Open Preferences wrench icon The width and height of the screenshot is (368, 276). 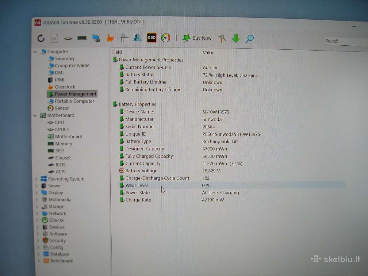tap(222, 38)
